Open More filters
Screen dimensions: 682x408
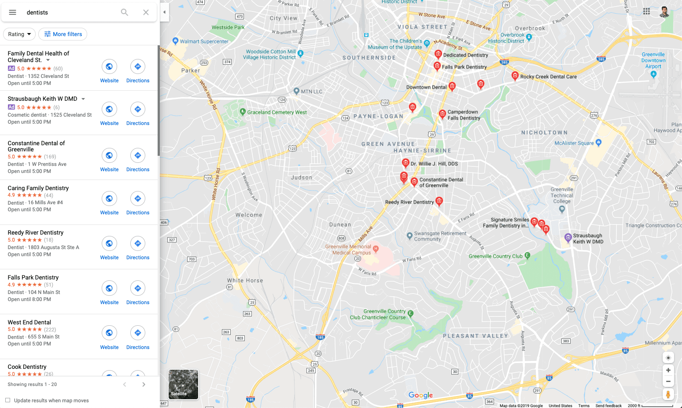click(x=63, y=34)
